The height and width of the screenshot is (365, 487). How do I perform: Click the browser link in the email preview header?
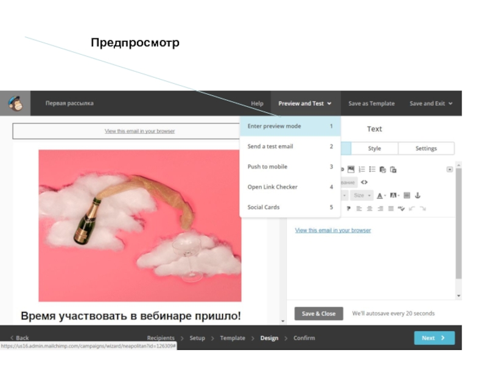pos(140,131)
